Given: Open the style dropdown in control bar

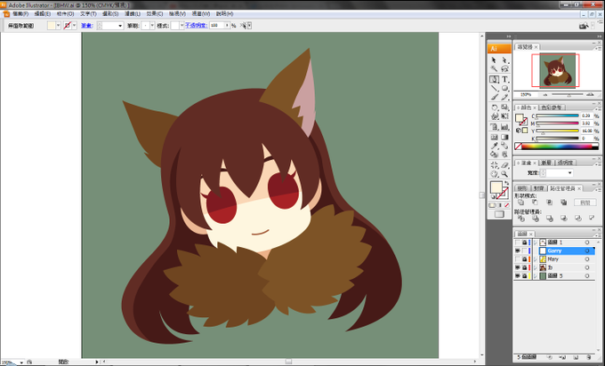Looking at the screenshot, I should (x=182, y=26).
